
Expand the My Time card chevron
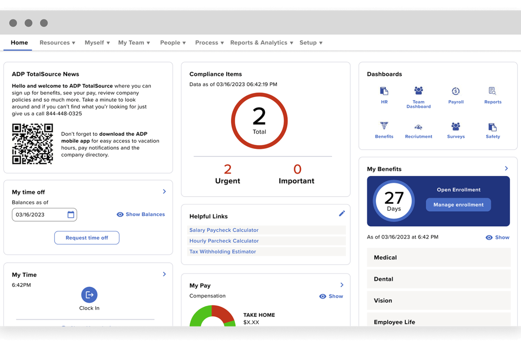164,274
